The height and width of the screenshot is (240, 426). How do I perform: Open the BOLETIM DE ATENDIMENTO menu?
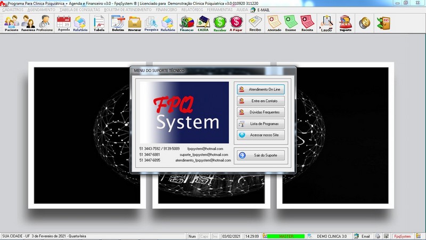[x=128, y=10]
